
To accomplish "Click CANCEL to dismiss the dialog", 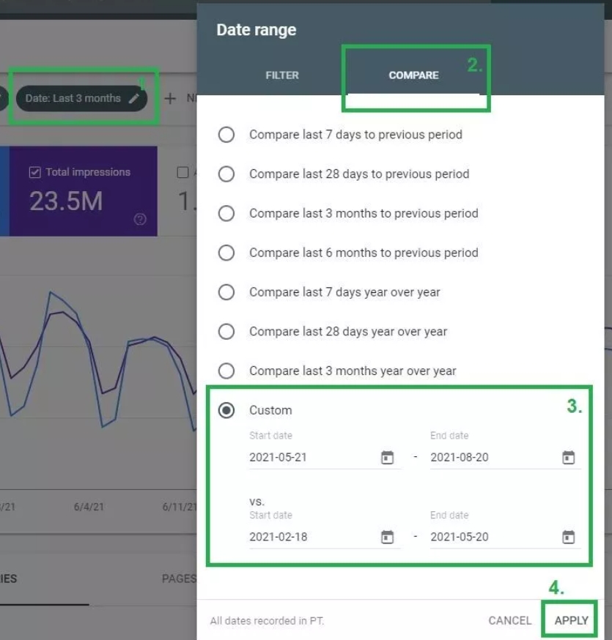I will (509, 619).
